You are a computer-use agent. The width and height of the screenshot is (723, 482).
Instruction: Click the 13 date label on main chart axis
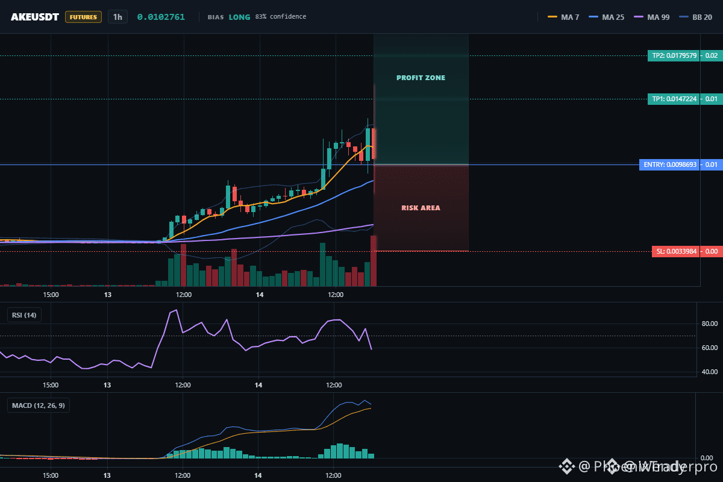[108, 295]
